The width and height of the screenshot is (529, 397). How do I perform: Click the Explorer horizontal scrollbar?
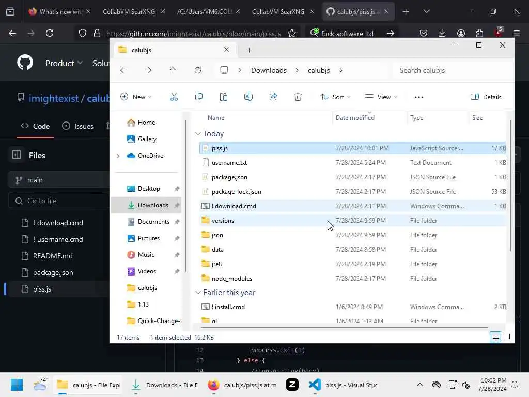click(x=344, y=327)
